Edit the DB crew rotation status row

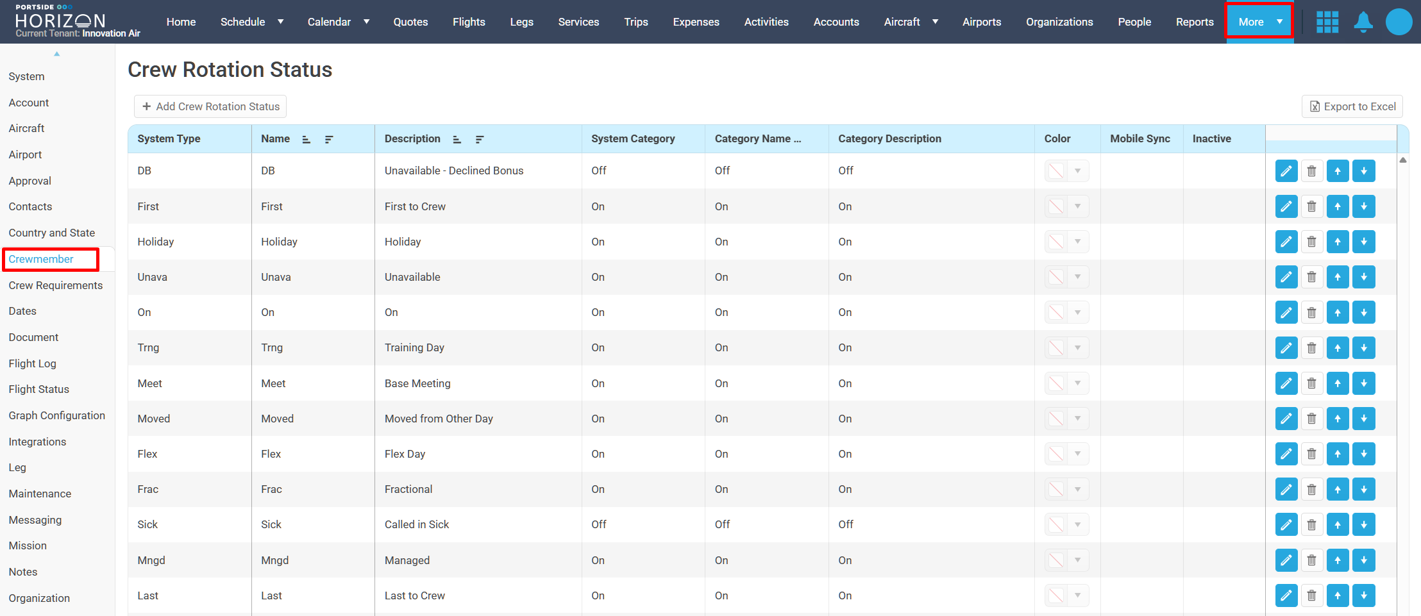click(1286, 171)
